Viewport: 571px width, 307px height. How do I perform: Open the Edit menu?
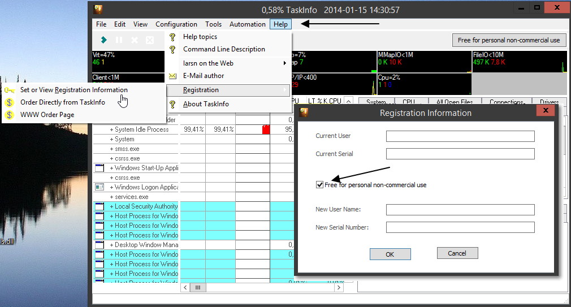pyautogui.click(x=120, y=24)
